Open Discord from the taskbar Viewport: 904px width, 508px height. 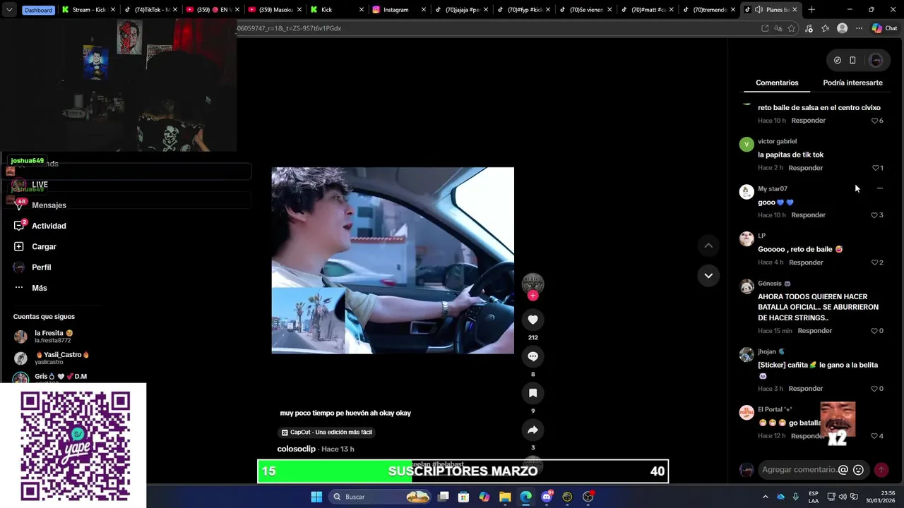(547, 497)
